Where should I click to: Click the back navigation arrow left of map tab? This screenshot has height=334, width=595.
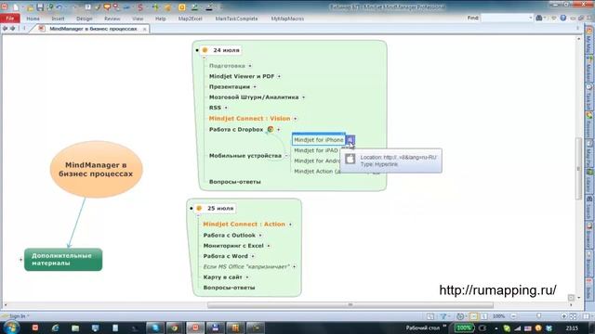pyautogui.click(x=5, y=29)
